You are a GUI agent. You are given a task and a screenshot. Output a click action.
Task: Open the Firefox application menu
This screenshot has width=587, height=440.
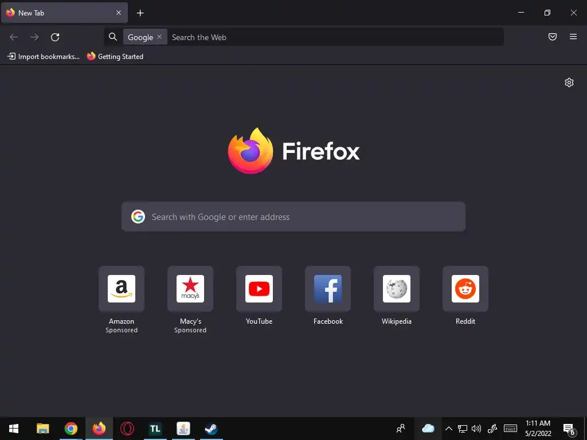(x=573, y=37)
